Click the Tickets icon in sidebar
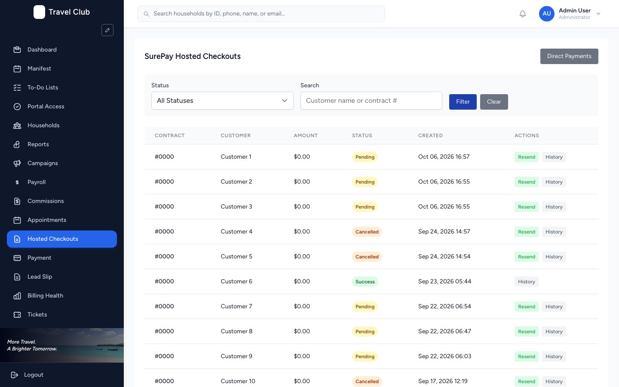The image size is (619, 387). pos(17,314)
